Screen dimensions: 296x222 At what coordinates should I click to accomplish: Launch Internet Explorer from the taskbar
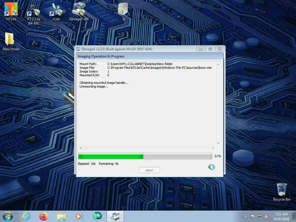(26, 216)
